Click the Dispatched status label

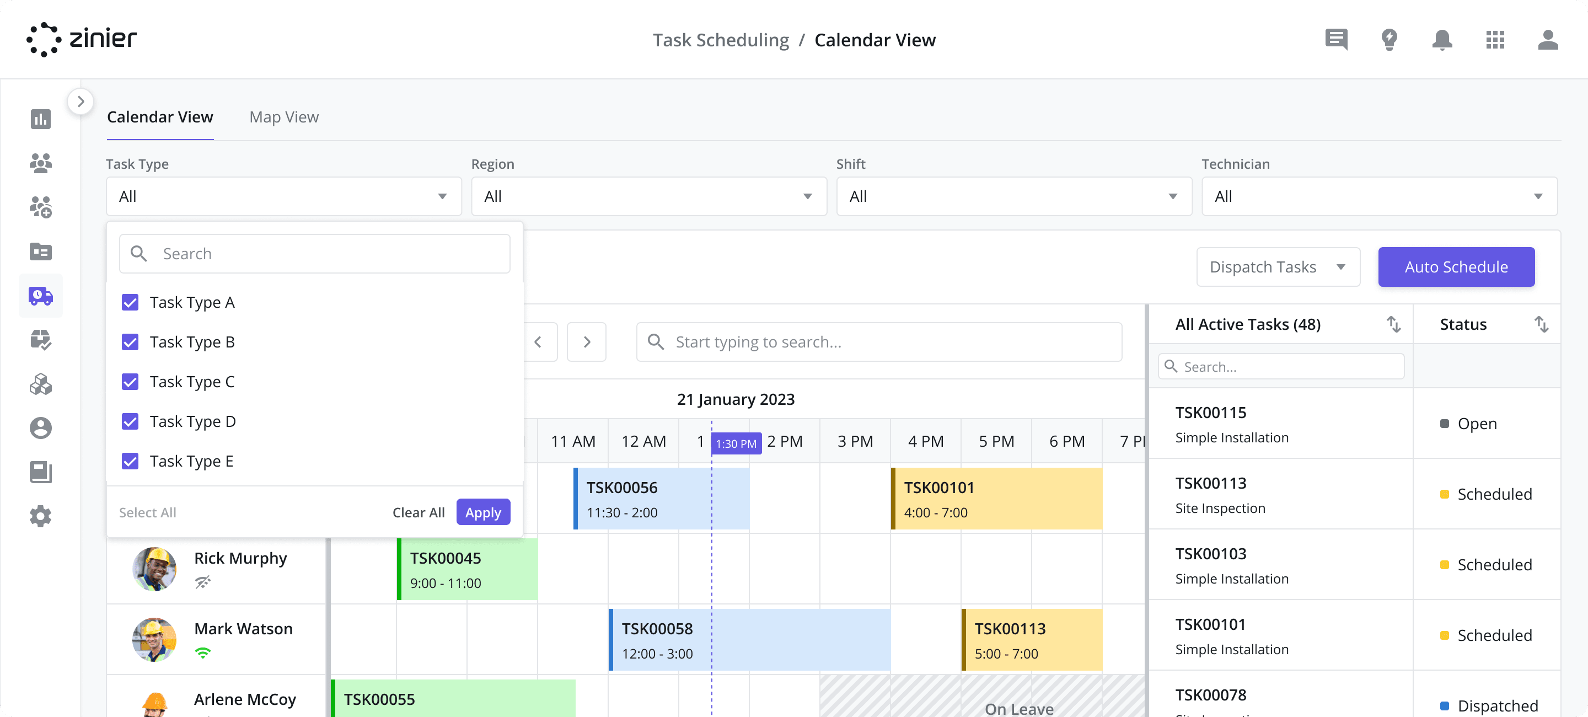1489,705
